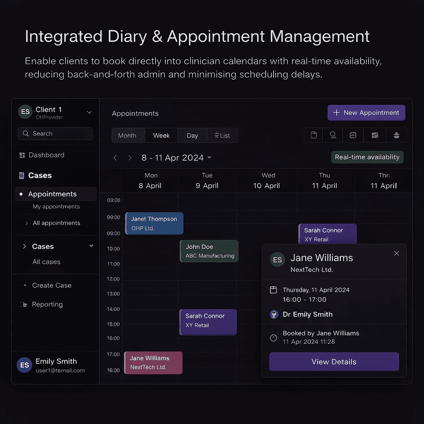Click the View Details button

click(x=334, y=361)
